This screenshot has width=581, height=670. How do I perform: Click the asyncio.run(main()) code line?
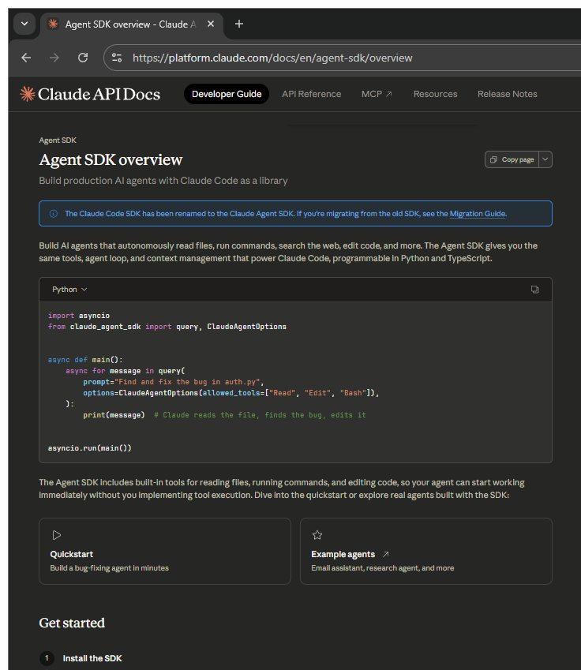coord(90,448)
